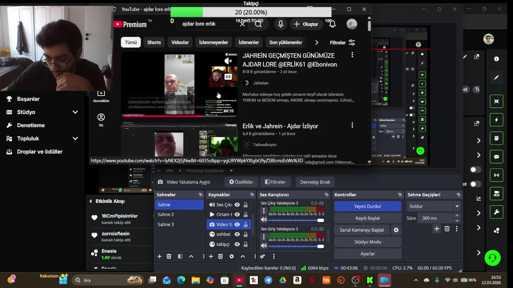
Task: Toggle captions CC on video preview
Action: tap(228, 76)
